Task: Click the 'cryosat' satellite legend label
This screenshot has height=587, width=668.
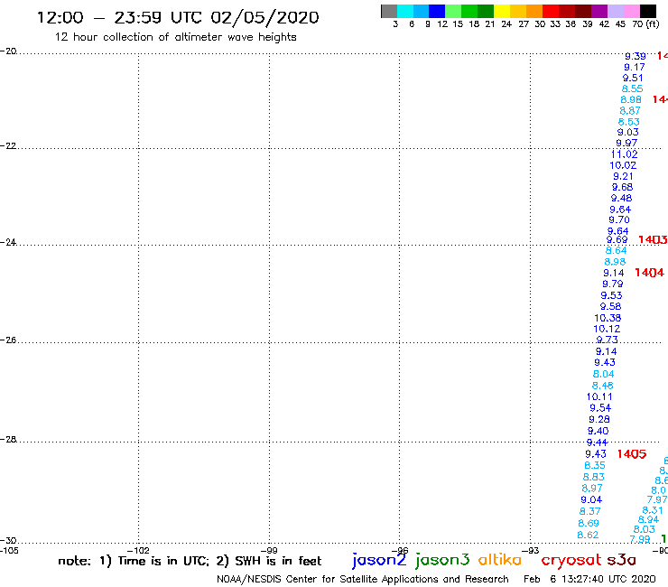Action: point(571,561)
